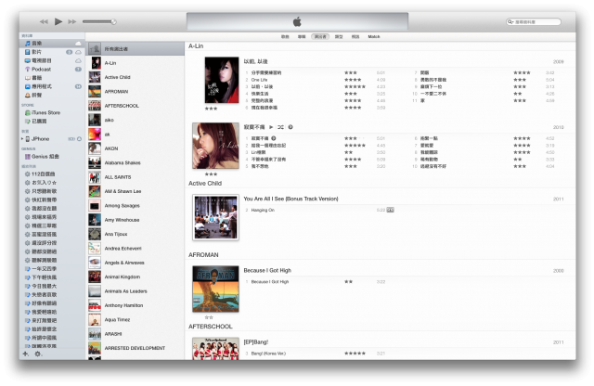Select 所有演出者 all artists row
This screenshot has width=594, height=386.
(136, 49)
